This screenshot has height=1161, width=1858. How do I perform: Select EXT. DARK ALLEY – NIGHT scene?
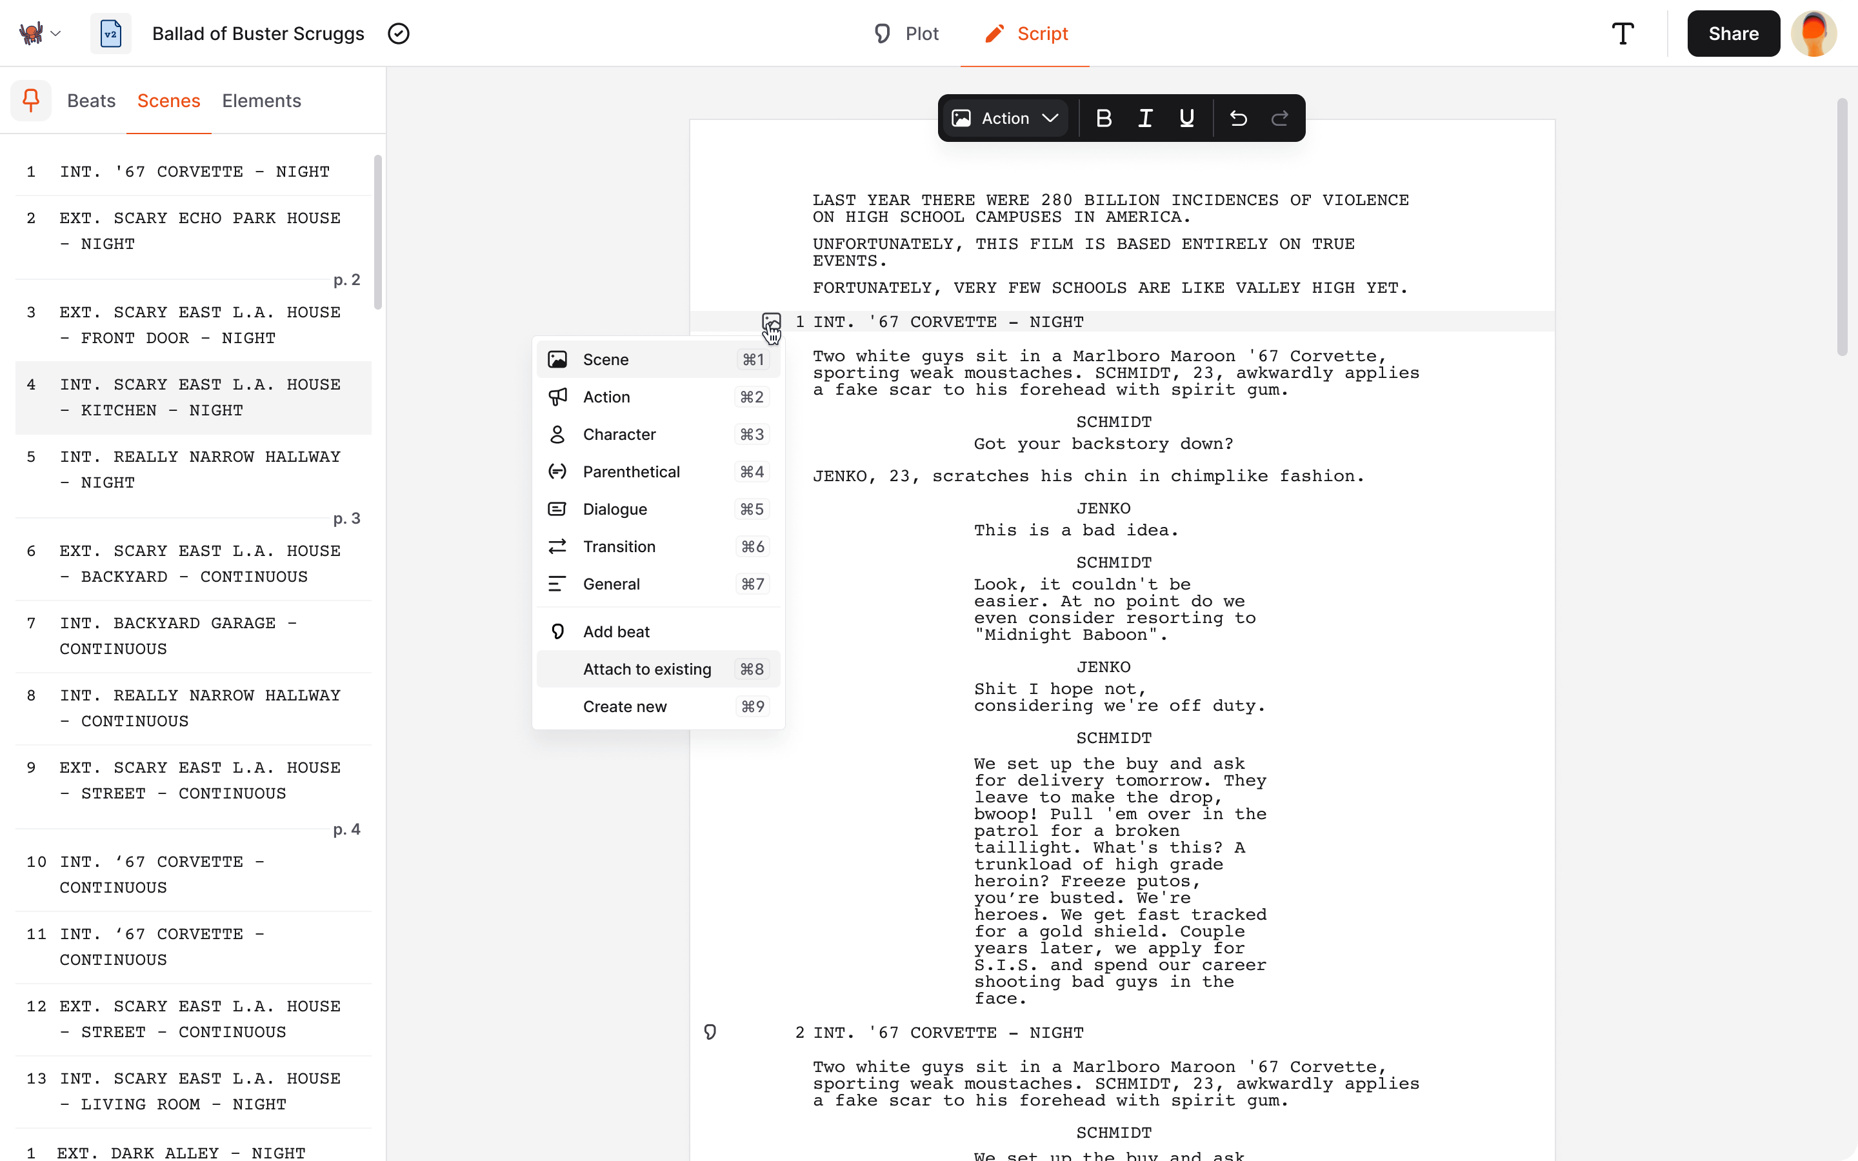(x=194, y=1150)
